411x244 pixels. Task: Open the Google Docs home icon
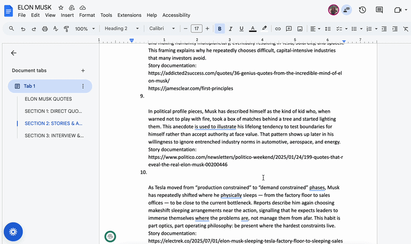click(8, 11)
